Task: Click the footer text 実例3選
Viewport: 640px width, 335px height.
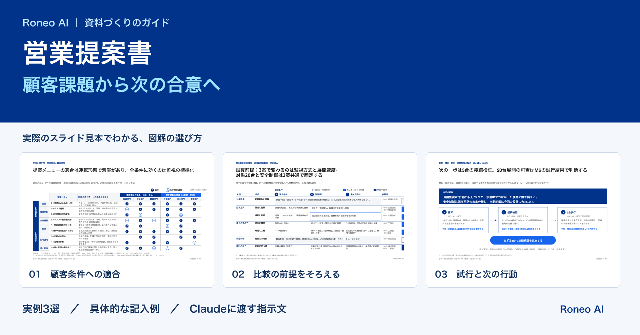Action: point(41,309)
